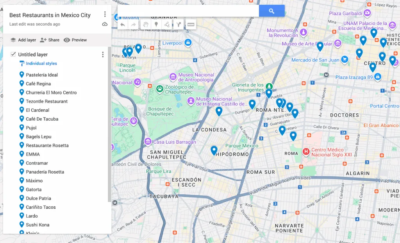This screenshot has width=400, height=243.
Task: Click the Casa Luis Barragán museum icon
Action: click(148, 142)
